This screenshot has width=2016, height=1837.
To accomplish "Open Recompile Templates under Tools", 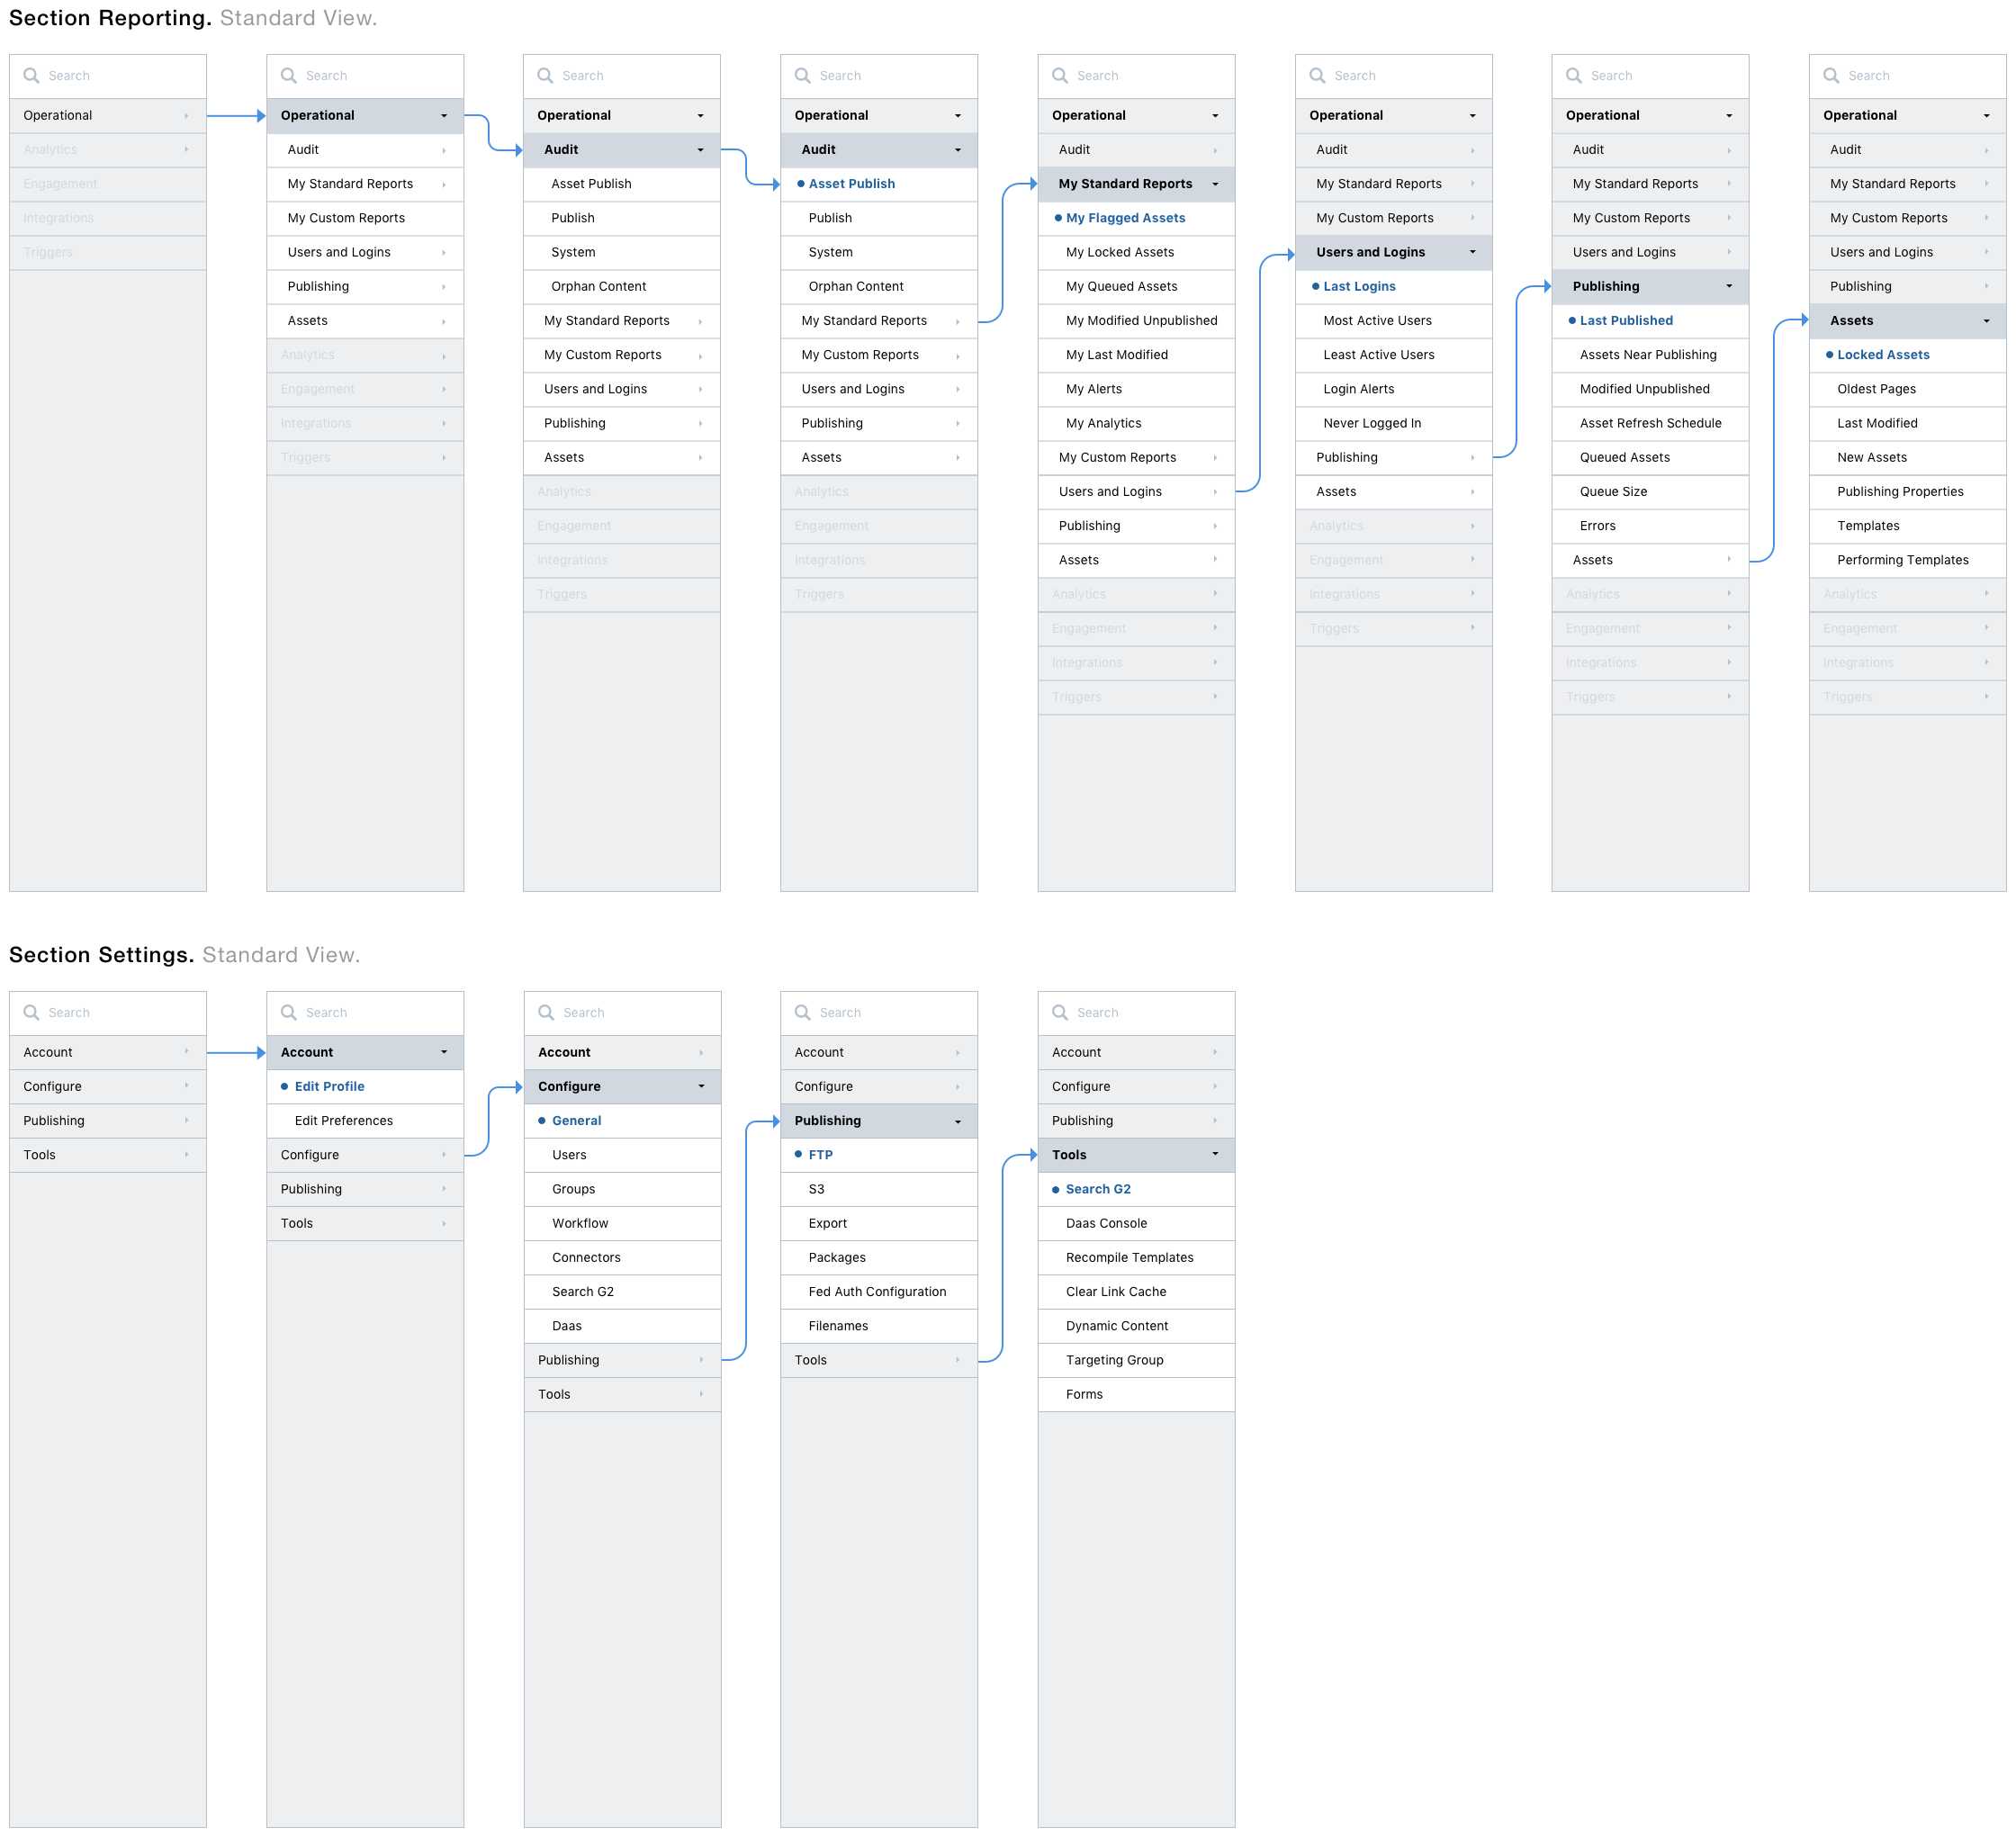I will click(x=1129, y=1257).
